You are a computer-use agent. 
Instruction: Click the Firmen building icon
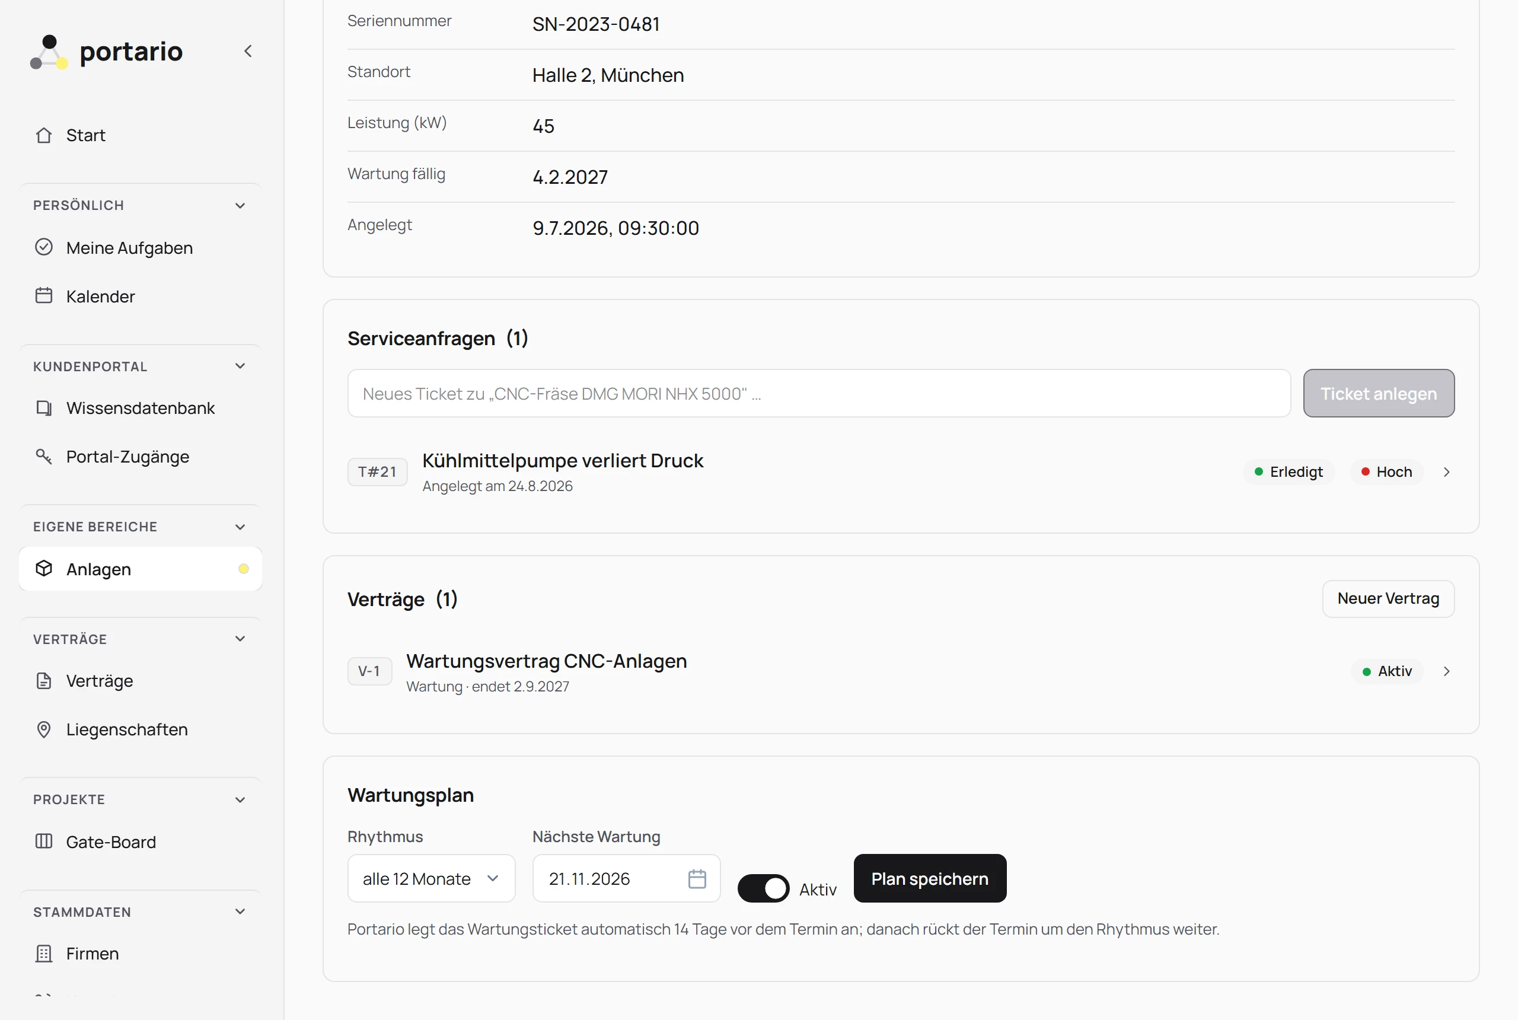pos(43,953)
